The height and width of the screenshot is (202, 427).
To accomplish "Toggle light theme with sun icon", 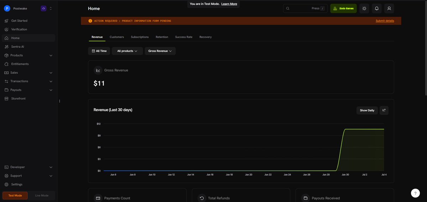I will (364, 9).
